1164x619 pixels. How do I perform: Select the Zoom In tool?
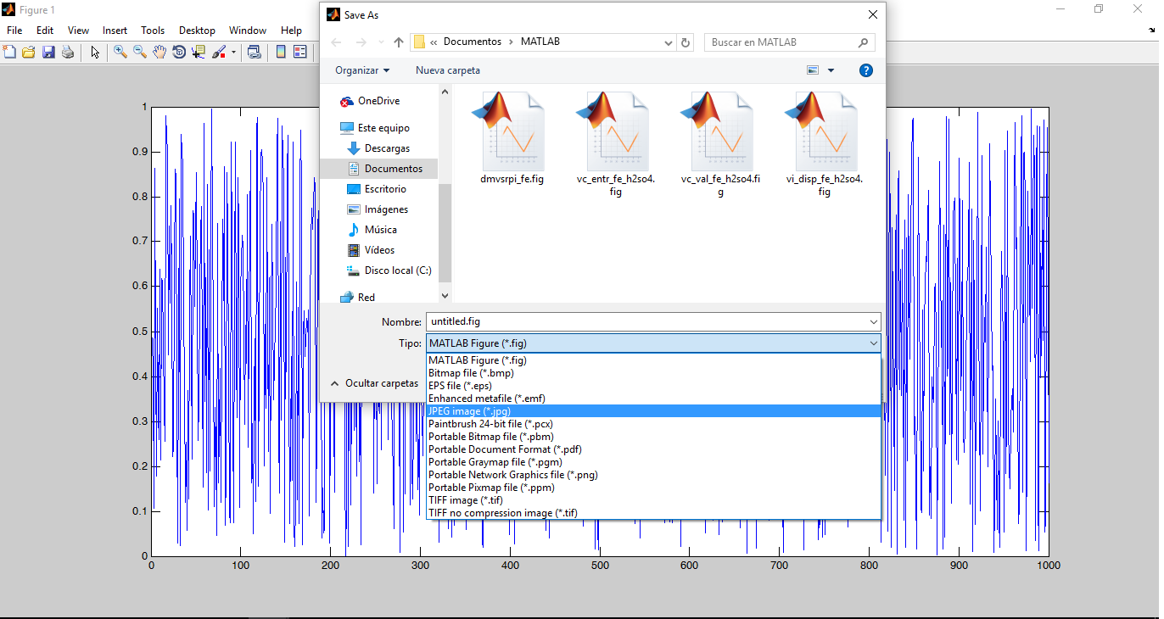coord(119,52)
